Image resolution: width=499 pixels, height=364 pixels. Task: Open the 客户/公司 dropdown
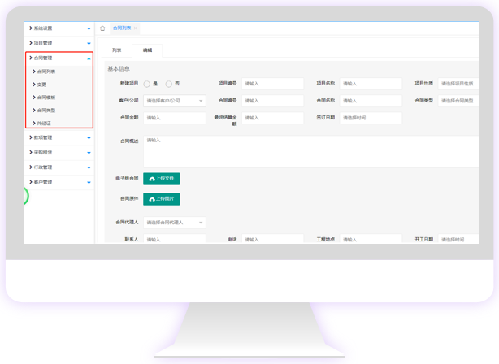click(174, 101)
